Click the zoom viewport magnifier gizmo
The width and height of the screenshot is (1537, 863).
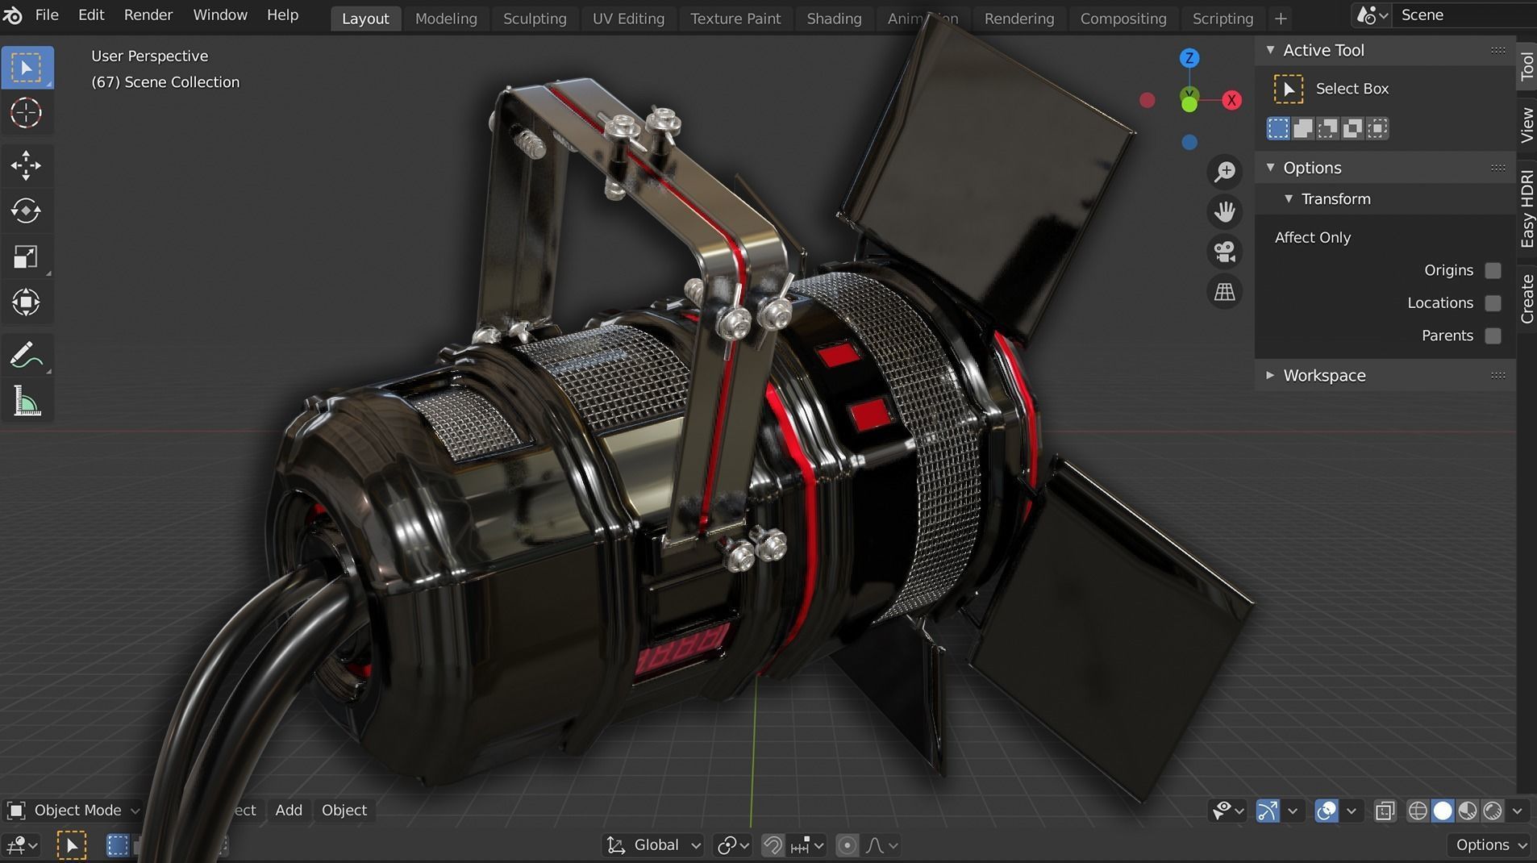pos(1225,171)
